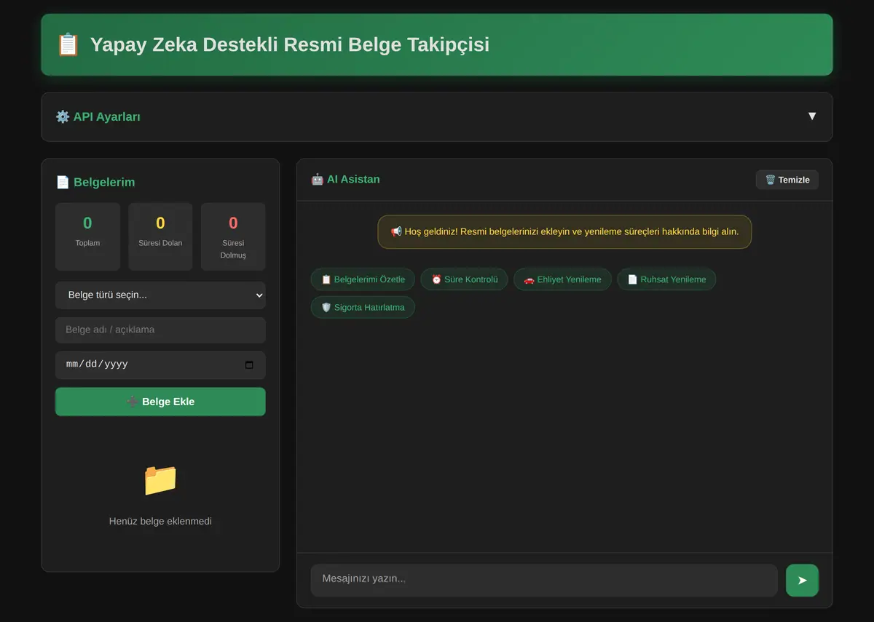Select the Belgelerimi Özetle quick prompt
Viewport: 874px width, 622px height.
point(363,279)
